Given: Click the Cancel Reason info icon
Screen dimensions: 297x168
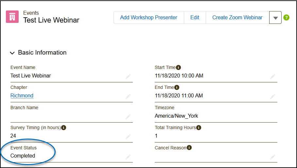Looking at the screenshot, I should tap(189, 148).
